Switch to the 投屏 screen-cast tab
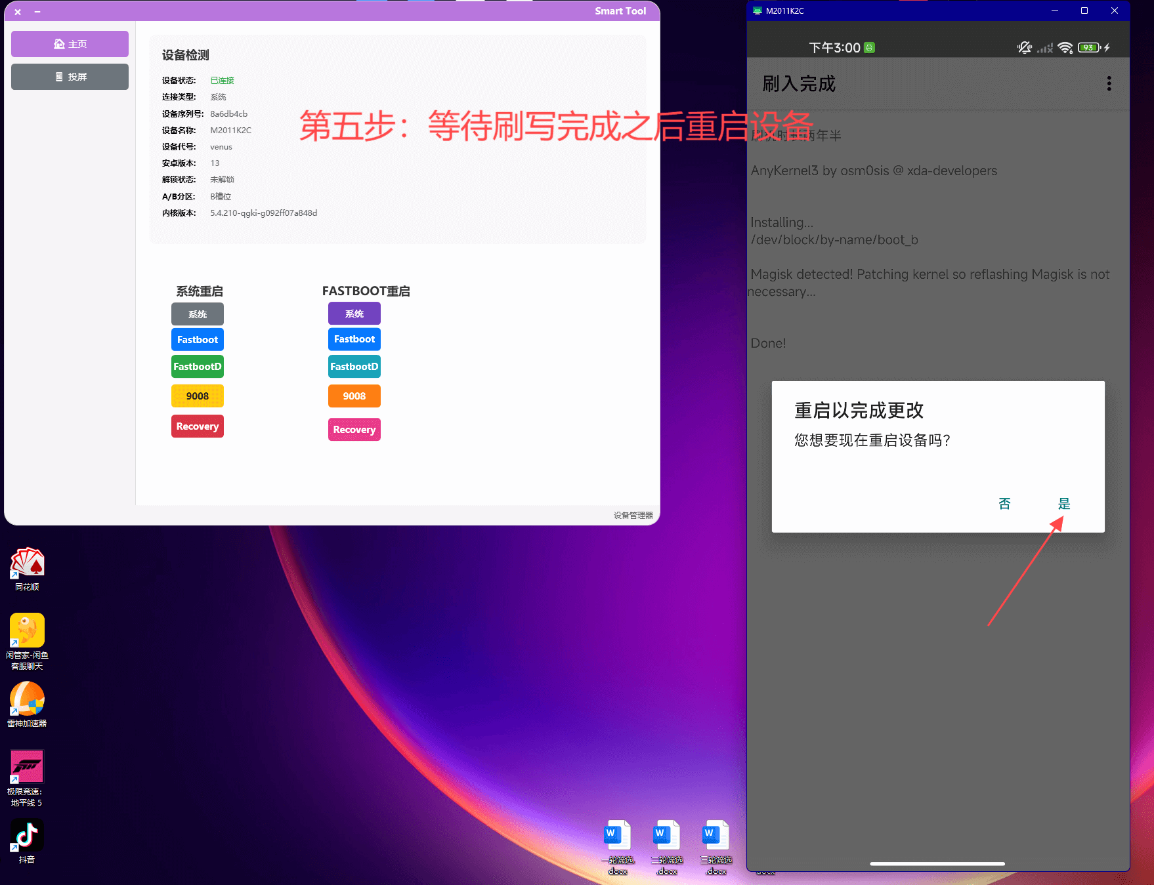 coord(70,77)
